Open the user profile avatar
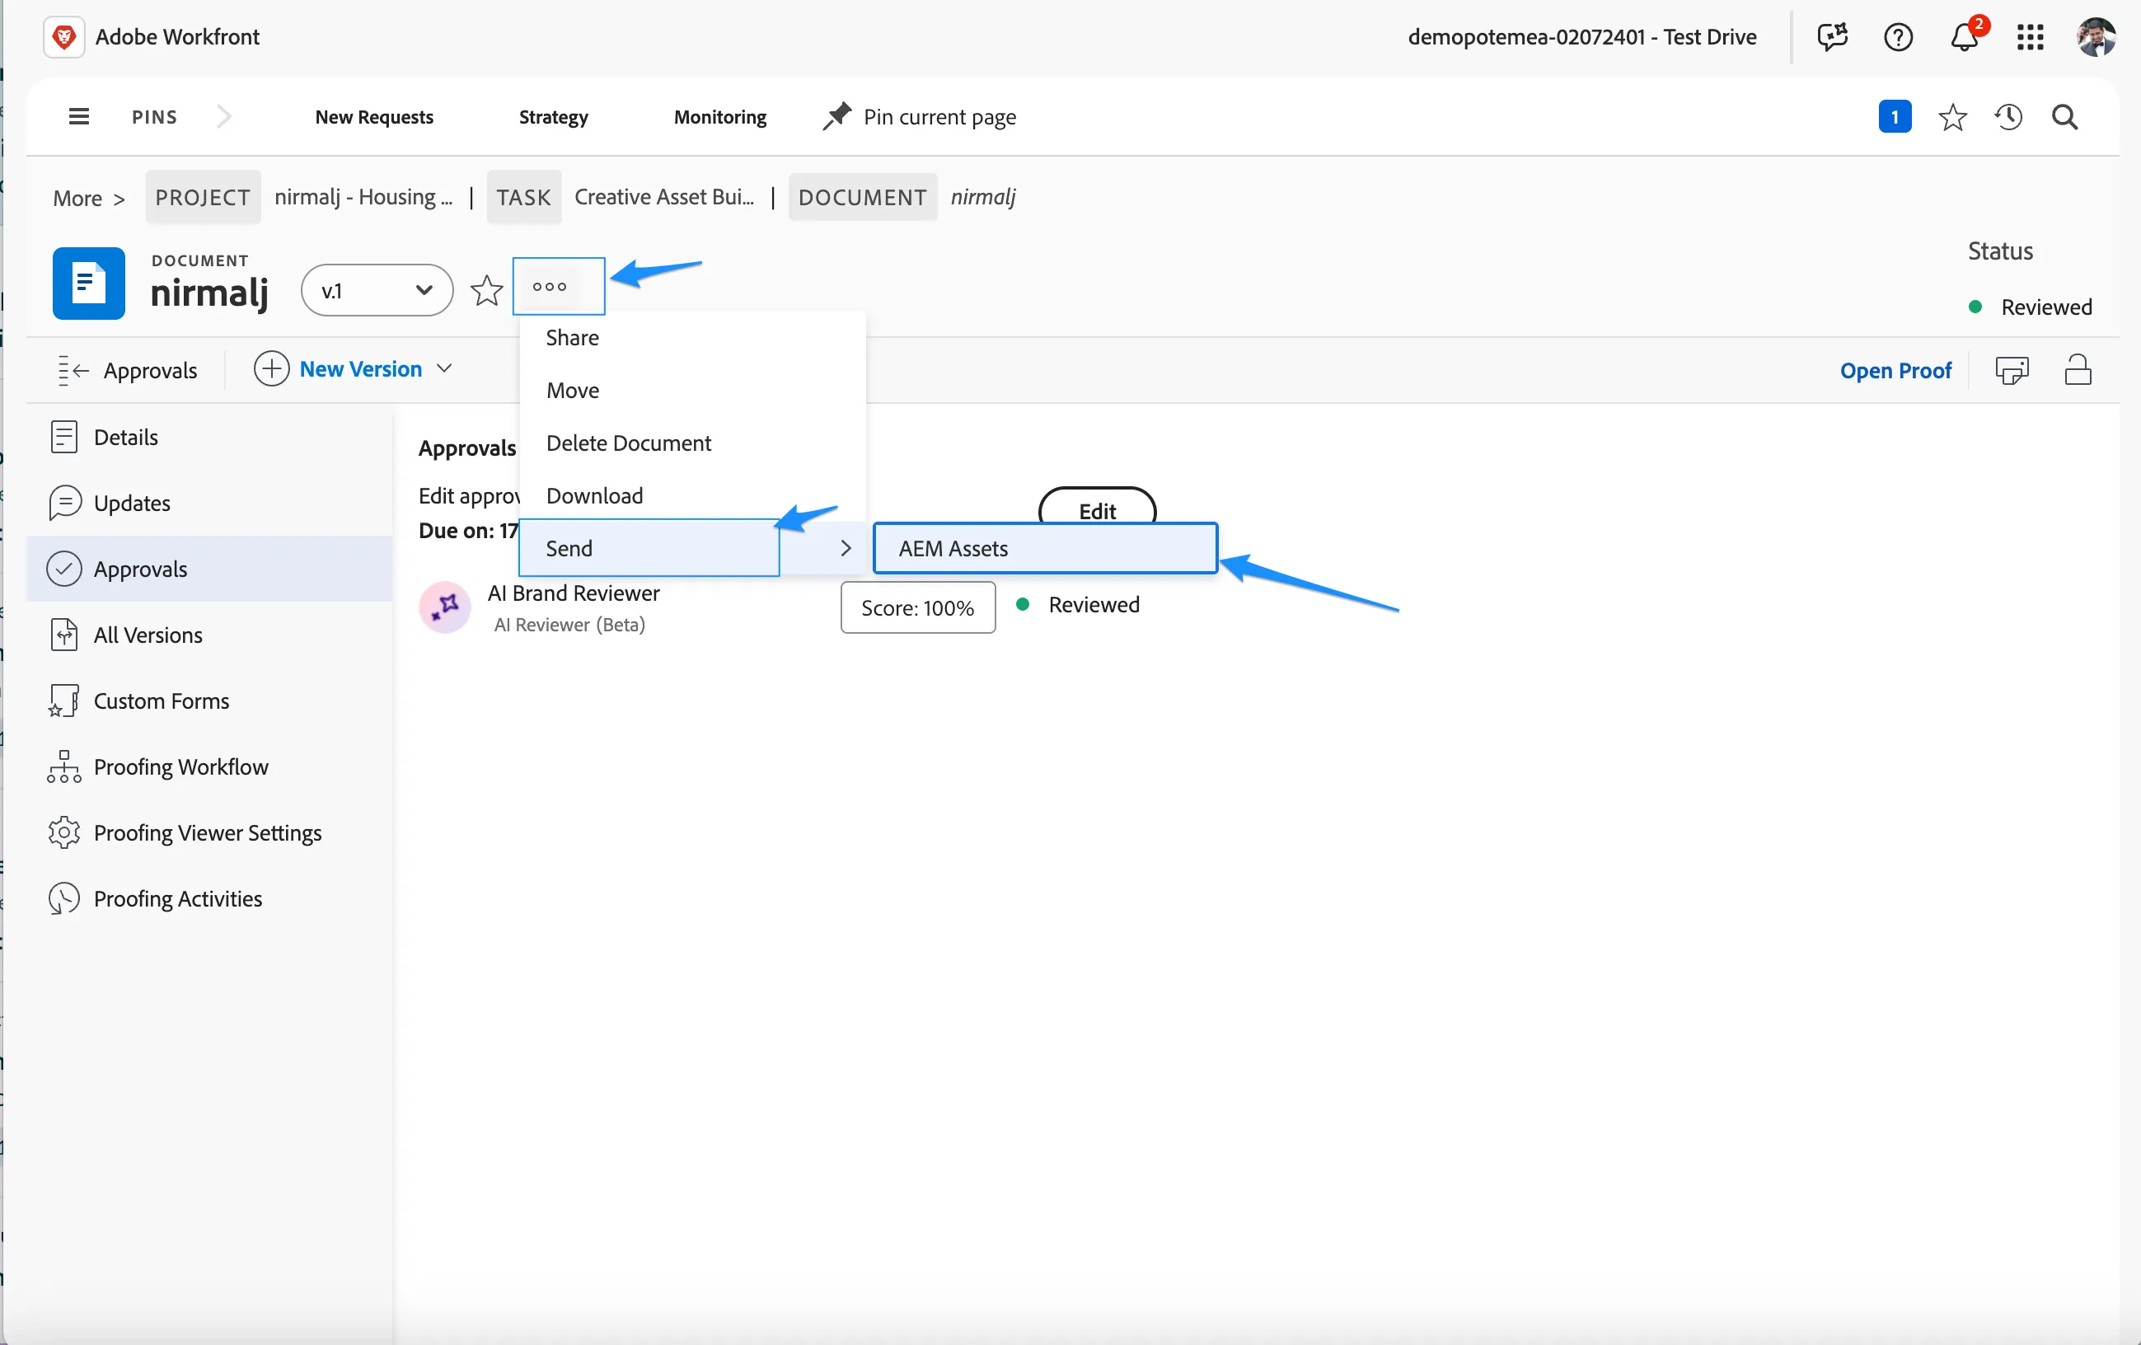Screen dimensions: 2141x1345 (x=2096, y=36)
